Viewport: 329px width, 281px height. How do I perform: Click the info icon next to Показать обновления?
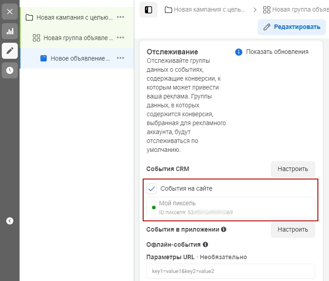pyautogui.click(x=239, y=52)
